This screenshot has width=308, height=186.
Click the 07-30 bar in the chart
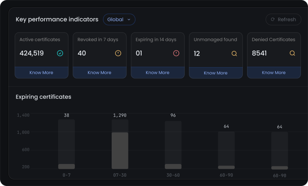coord(120,144)
